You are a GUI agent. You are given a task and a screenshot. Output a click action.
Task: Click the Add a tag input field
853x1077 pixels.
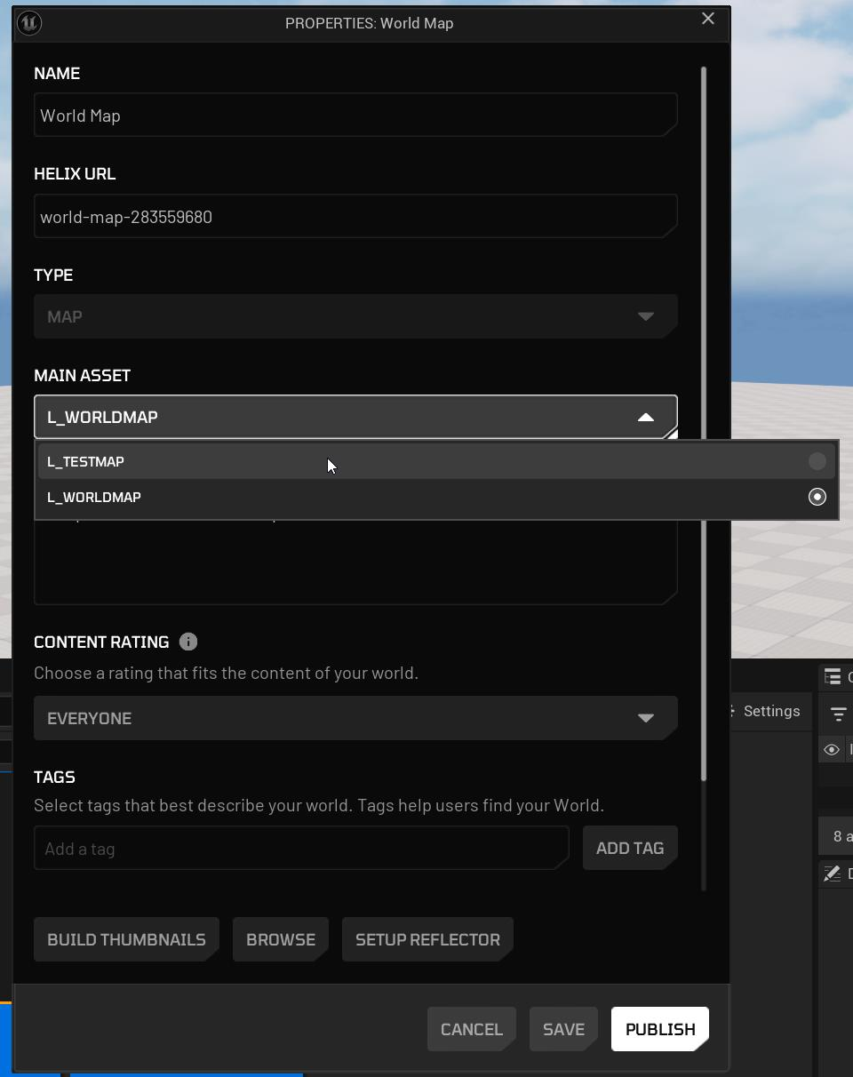point(300,849)
